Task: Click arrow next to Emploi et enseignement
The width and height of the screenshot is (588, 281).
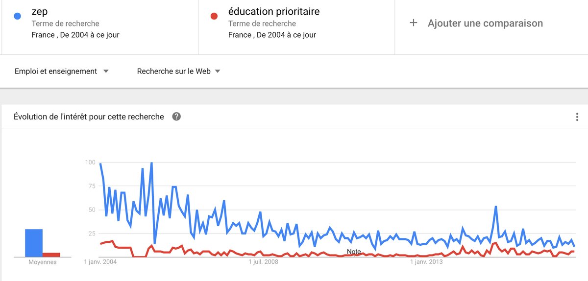Action: point(106,71)
